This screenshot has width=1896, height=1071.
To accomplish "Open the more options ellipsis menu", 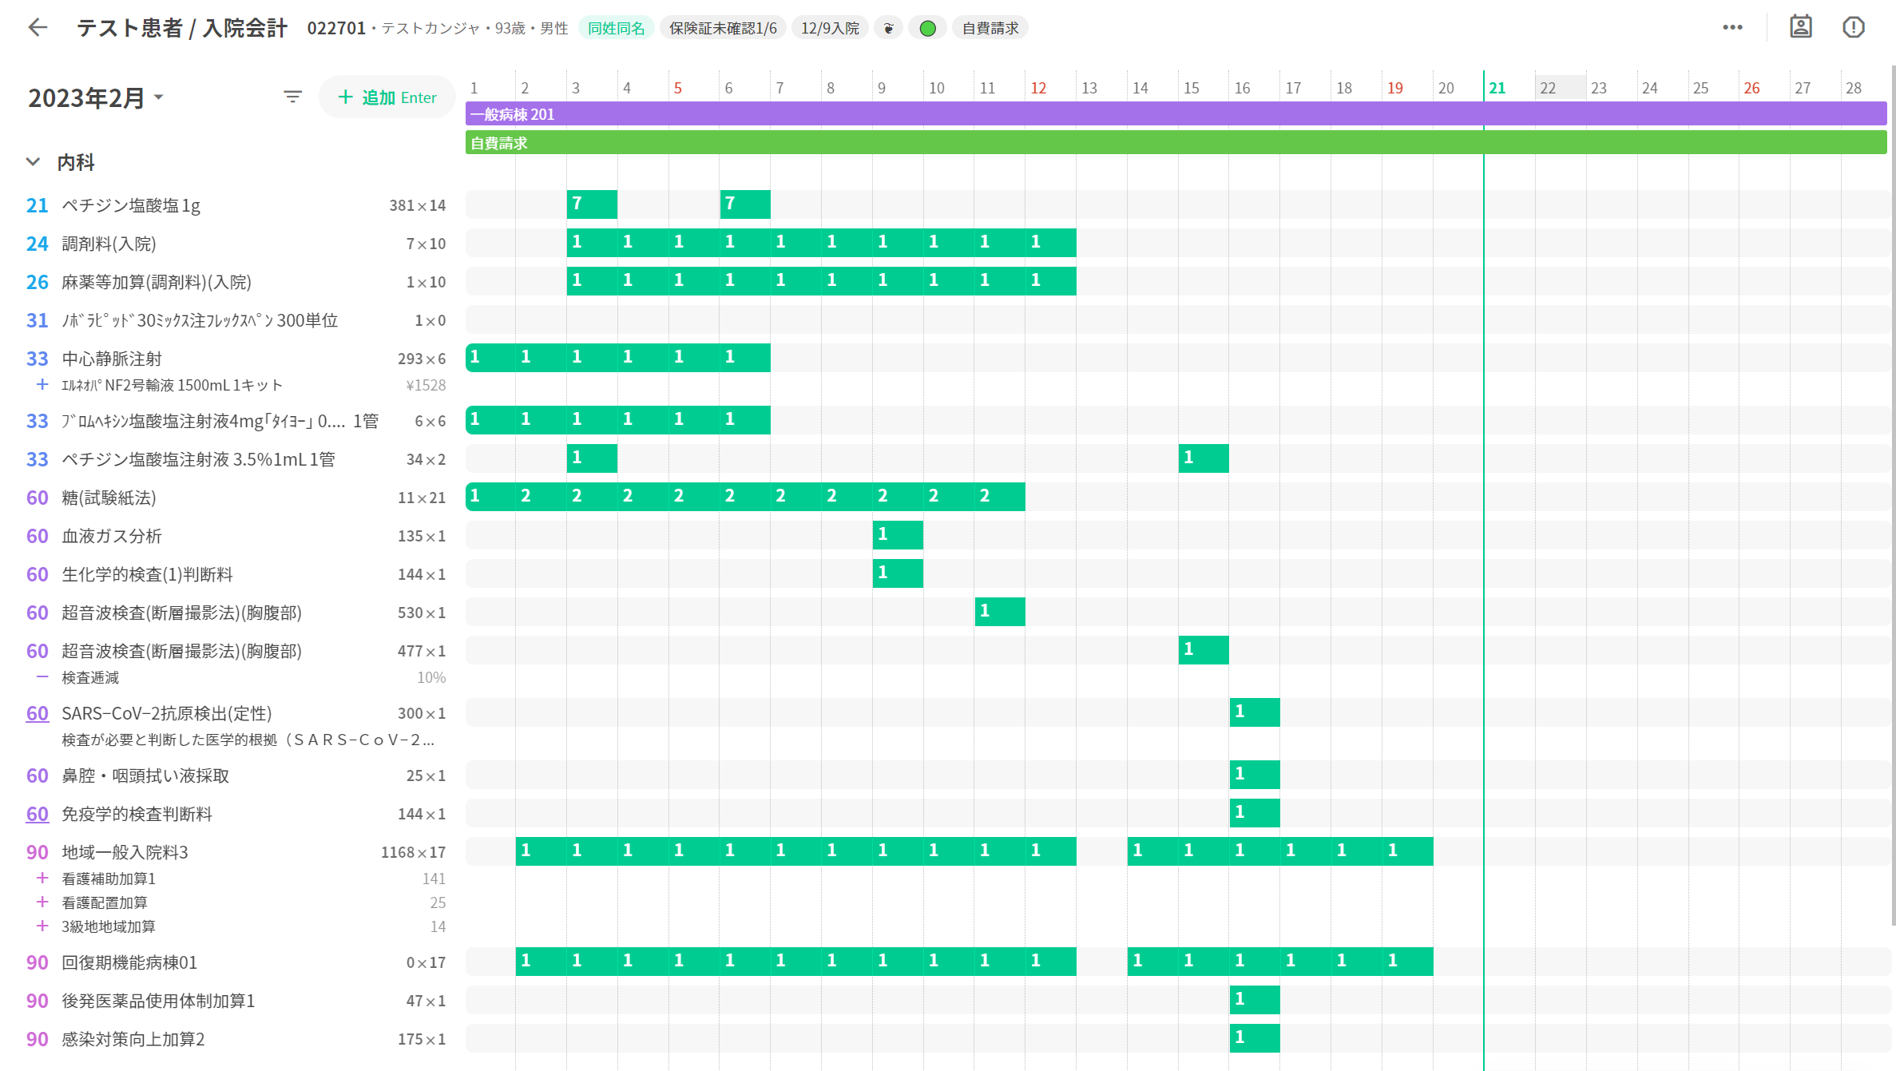I will [1732, 27].
